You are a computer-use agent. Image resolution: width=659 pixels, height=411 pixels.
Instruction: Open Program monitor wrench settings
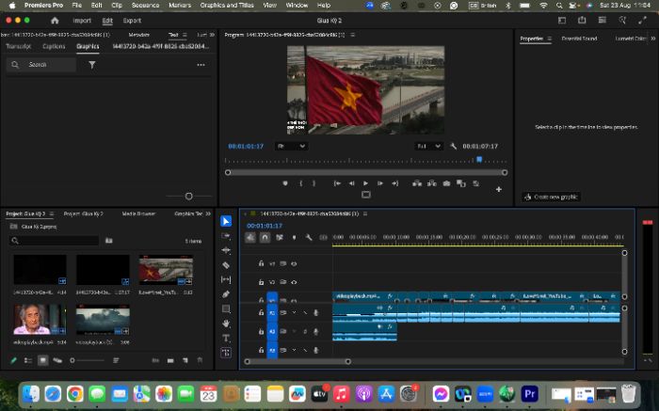pyautogui.click(x=453, y=146)
